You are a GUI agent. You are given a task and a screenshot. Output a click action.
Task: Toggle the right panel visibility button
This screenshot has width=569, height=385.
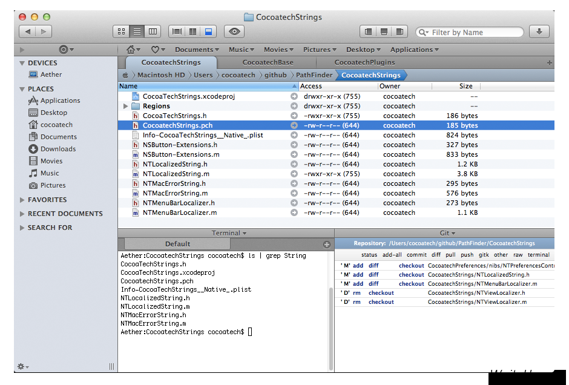pyautogui.click(x=400, y=31)
